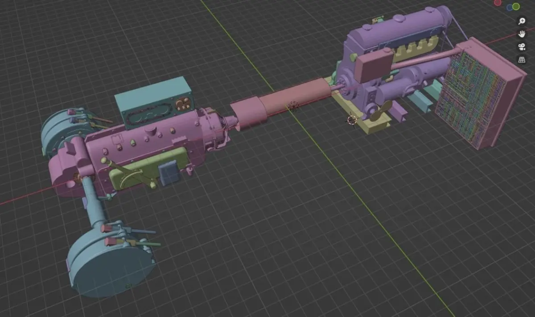Viewport: 535px width, 317px height.
Task: Toggle the camera view icon
Action: 522,47
